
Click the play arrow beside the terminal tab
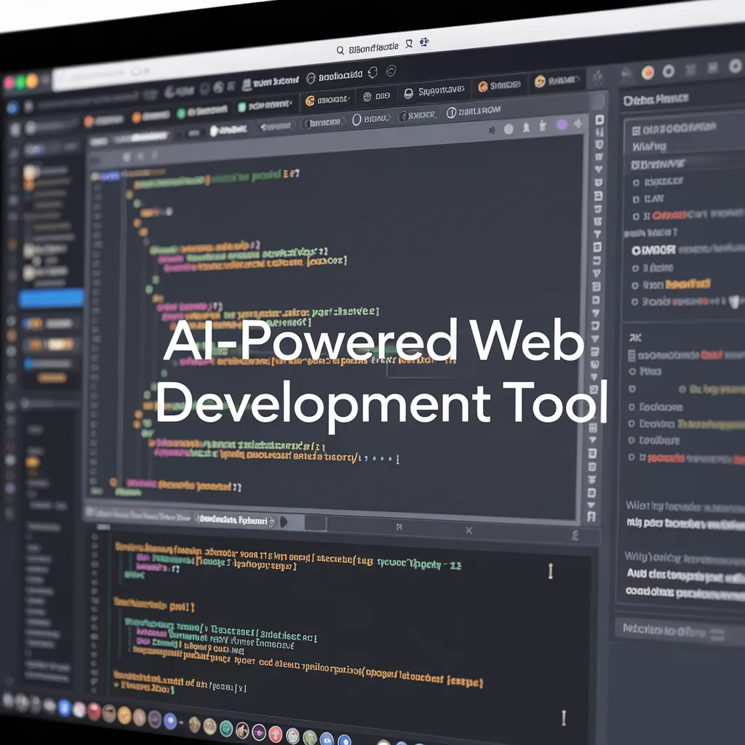click(x=284, y=522)
